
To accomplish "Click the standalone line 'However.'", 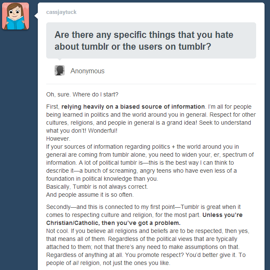I will (x=58, y=139).
